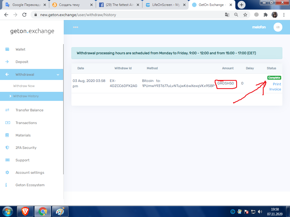Switch to Создать тему tab
Viewport: 290px width, 217px height.
coord(72,5)
